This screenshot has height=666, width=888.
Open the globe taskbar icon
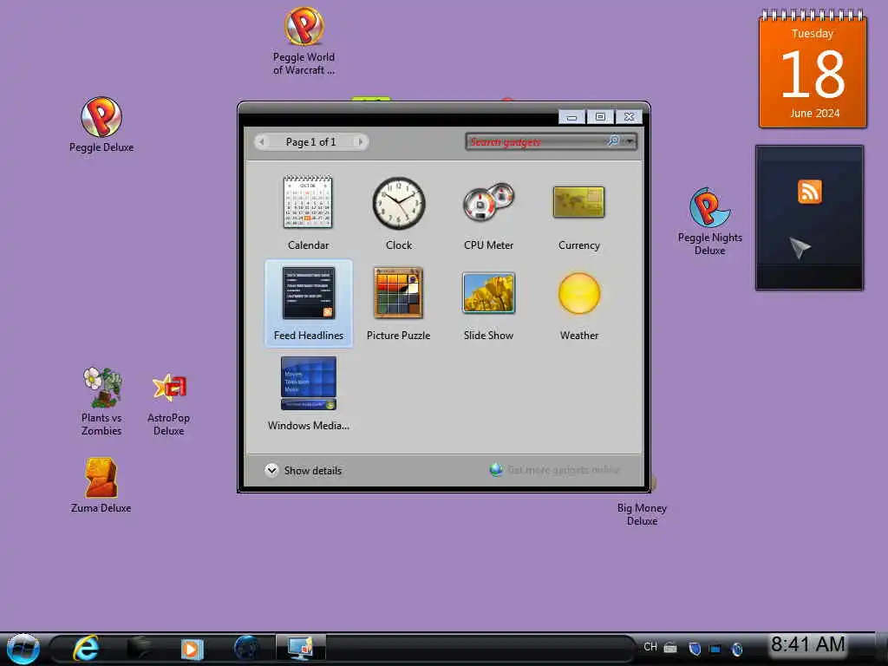tap(247, 649)
